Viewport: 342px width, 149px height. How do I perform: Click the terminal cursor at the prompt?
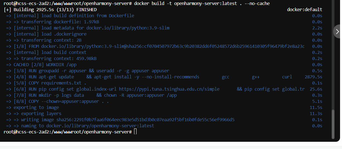point(135,132)
